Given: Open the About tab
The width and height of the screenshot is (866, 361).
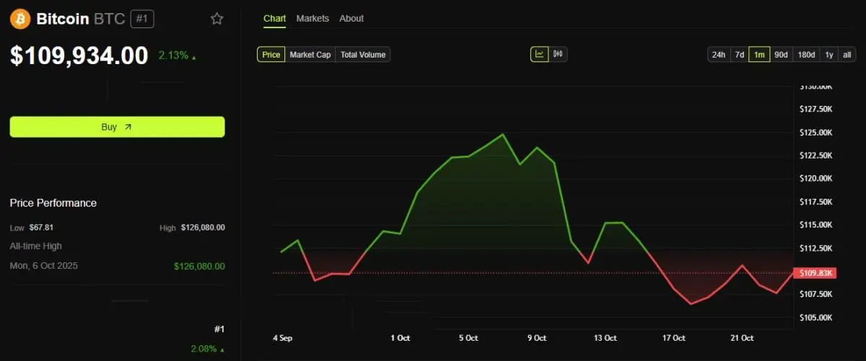Looking at the screenshot, I should pyautogui.click(x=351, y=18).
